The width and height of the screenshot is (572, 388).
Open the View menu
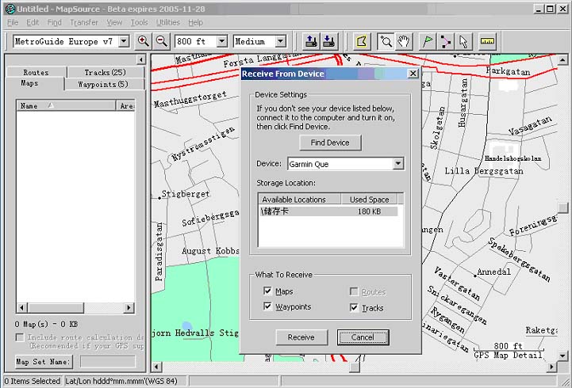pos(114,22)
